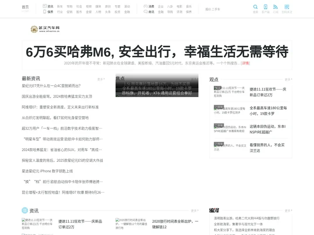Click the 订阅 RSS feed icon
The image size is (314, 235).
click(x=276, y=7)
